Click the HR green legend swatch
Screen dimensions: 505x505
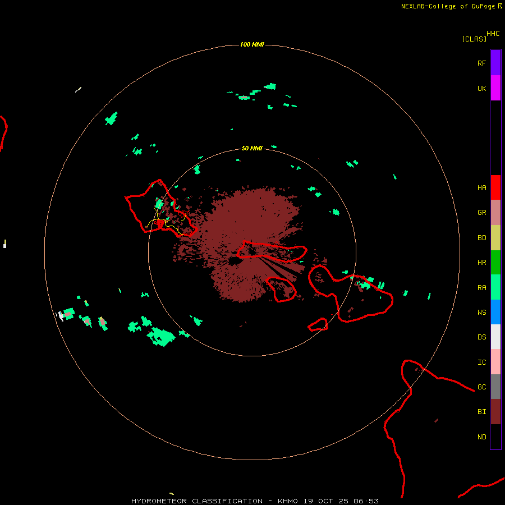[x=495, y=263]
